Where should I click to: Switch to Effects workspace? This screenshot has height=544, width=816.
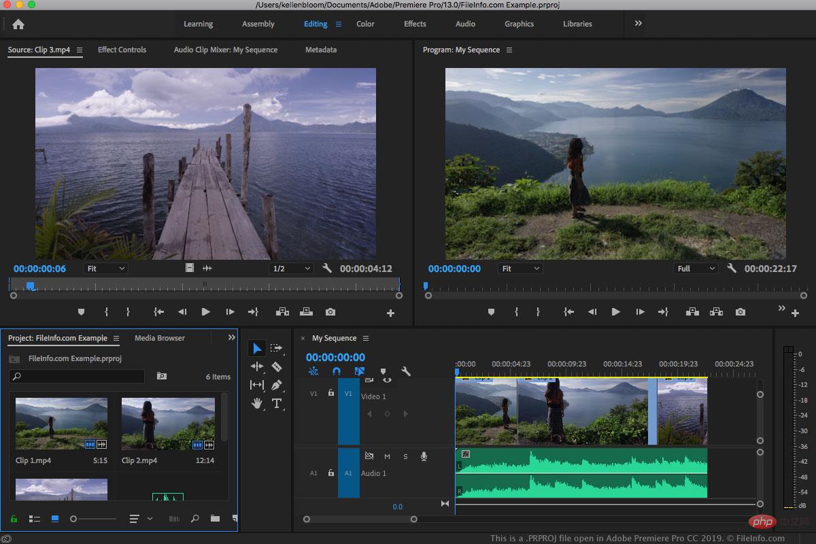[x=415, y=24]
